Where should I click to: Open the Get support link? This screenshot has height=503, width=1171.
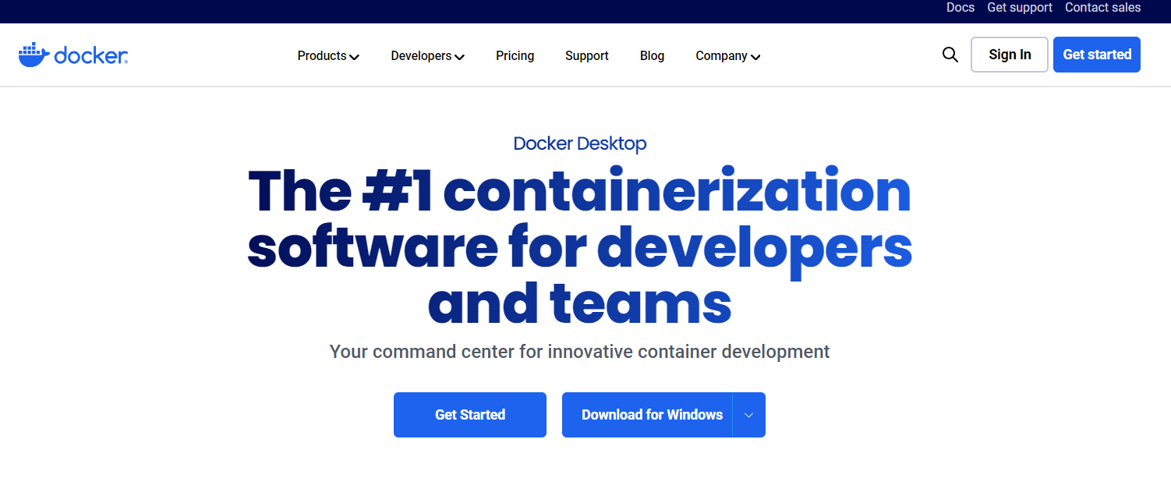(x=1020, y=8)
